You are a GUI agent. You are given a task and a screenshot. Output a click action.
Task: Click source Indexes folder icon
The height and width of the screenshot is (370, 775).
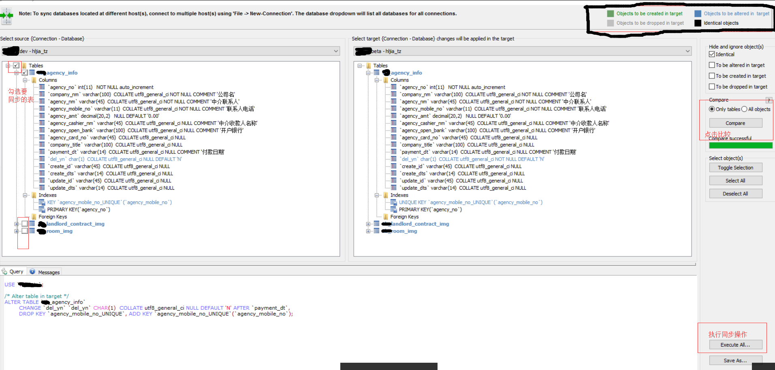[34, 195]
